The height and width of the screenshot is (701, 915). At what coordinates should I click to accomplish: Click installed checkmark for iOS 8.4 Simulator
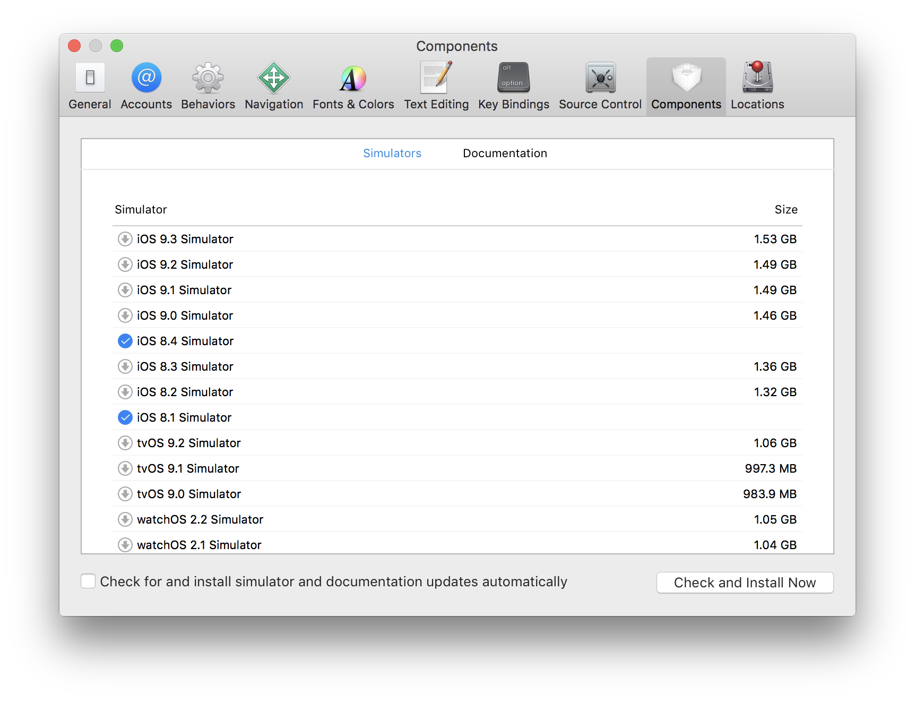click(125, 341)
